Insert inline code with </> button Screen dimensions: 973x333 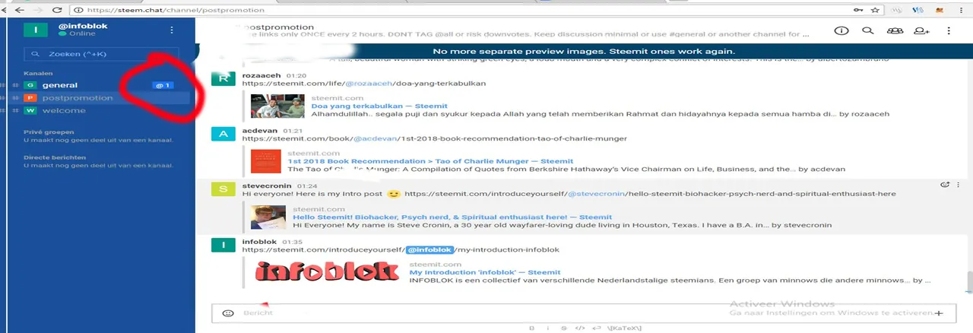(579, 328)
